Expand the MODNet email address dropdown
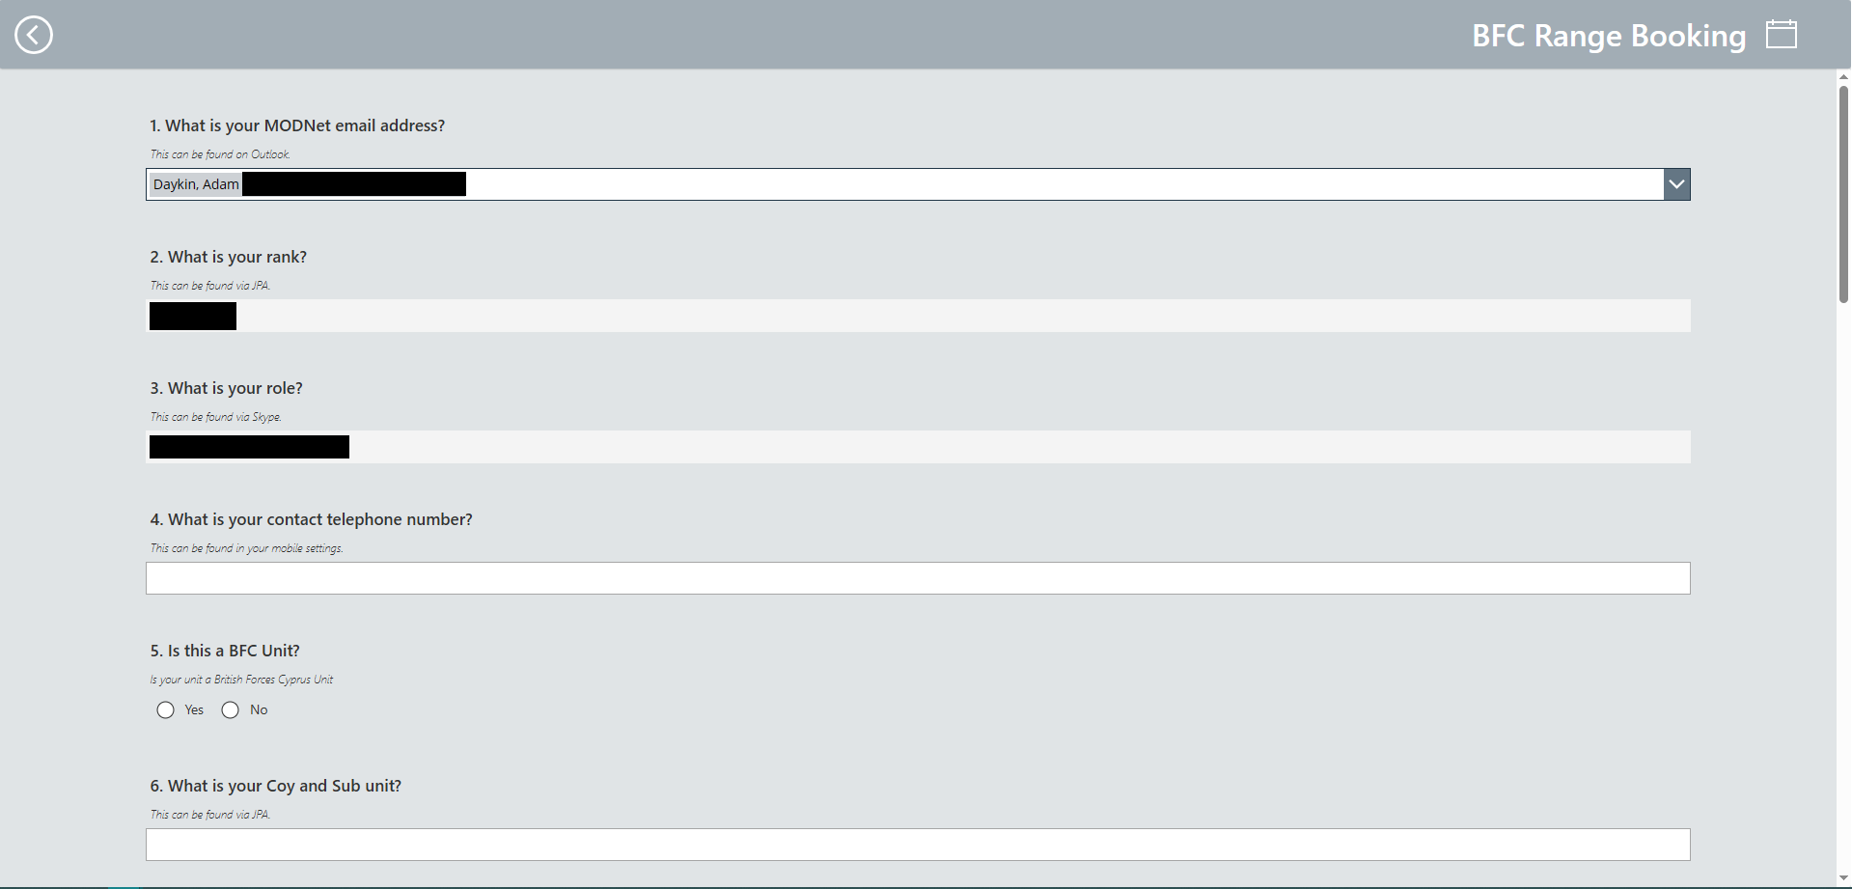The height and width of the screenshot is (889, 1852). point(1676,184)
